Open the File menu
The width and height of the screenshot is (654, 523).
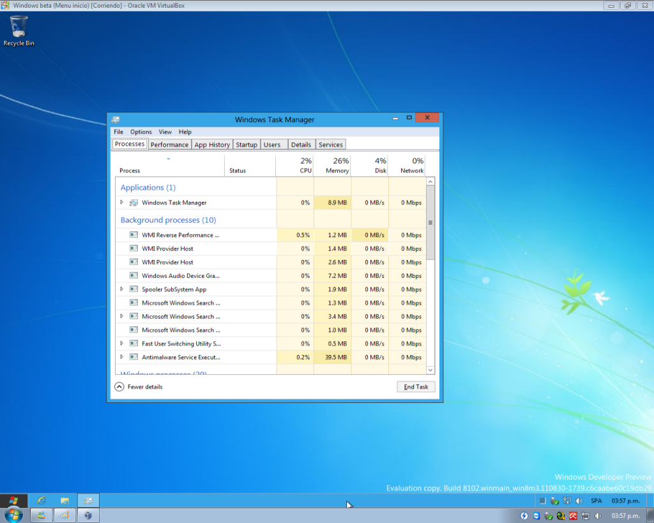118,132
